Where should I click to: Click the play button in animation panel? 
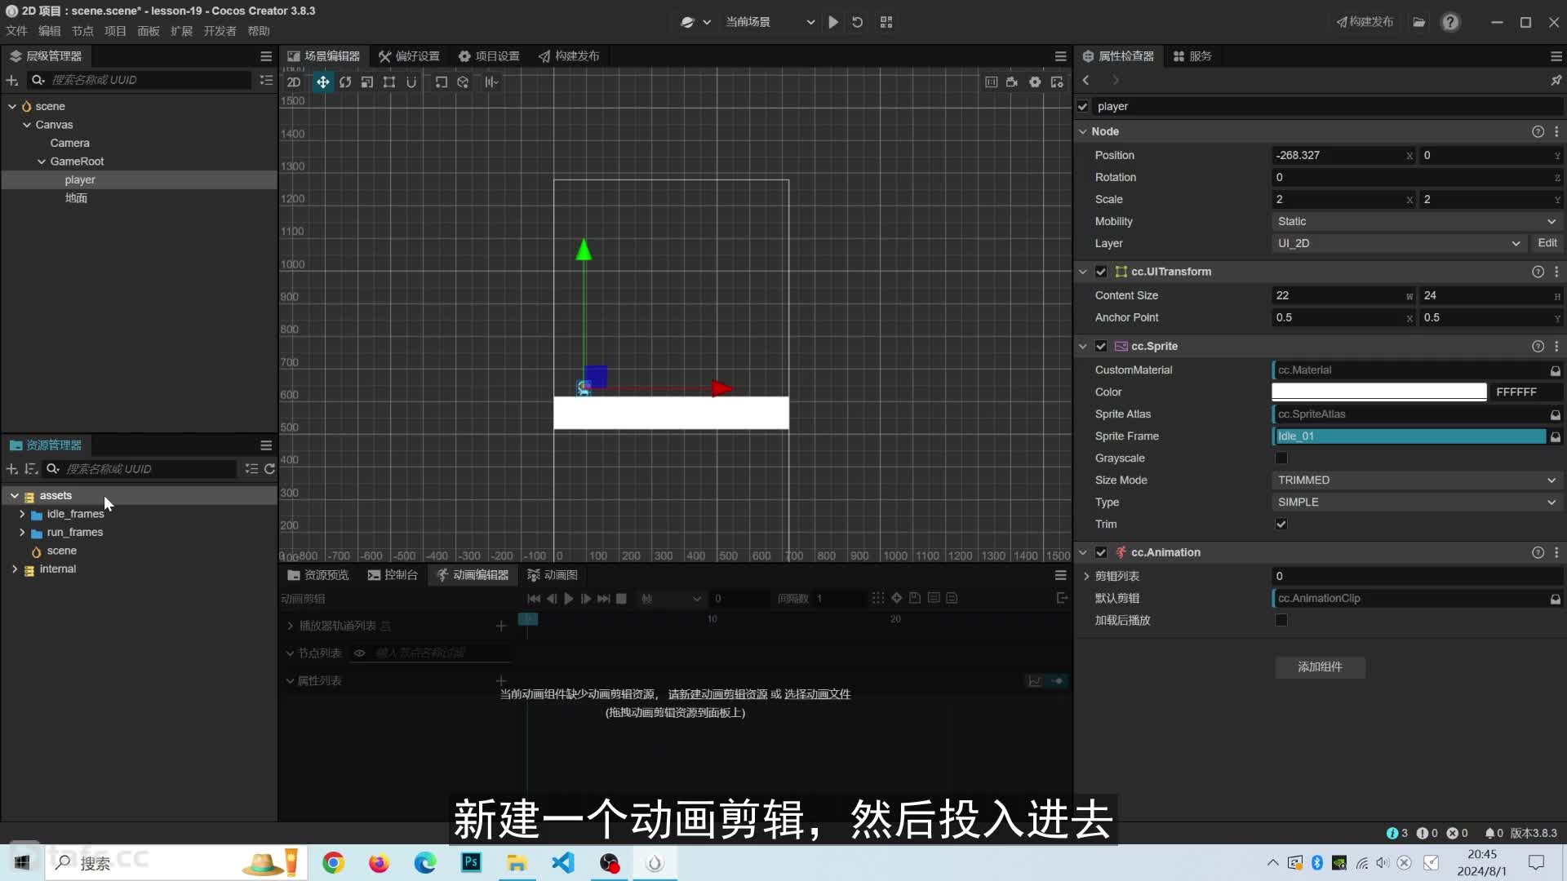(x=567, y=598)
